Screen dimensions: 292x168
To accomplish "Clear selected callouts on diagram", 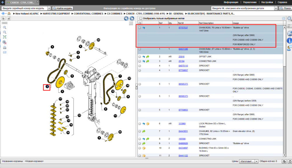I will pos(5,42).
